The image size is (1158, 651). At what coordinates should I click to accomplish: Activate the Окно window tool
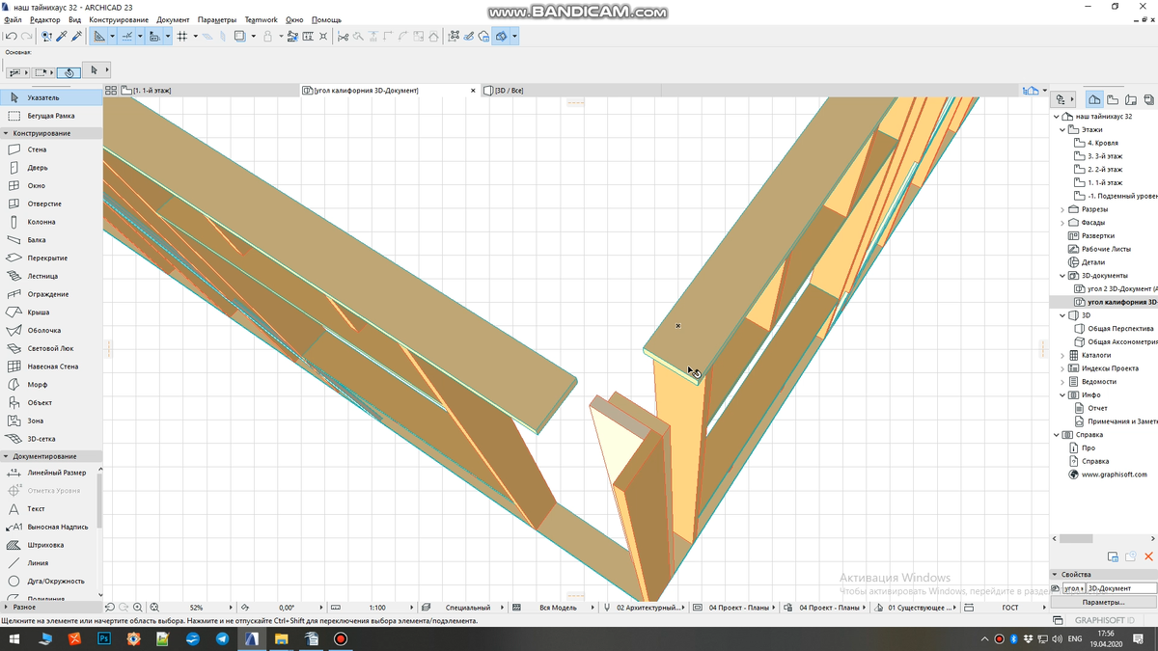click(x=51, y=185)
